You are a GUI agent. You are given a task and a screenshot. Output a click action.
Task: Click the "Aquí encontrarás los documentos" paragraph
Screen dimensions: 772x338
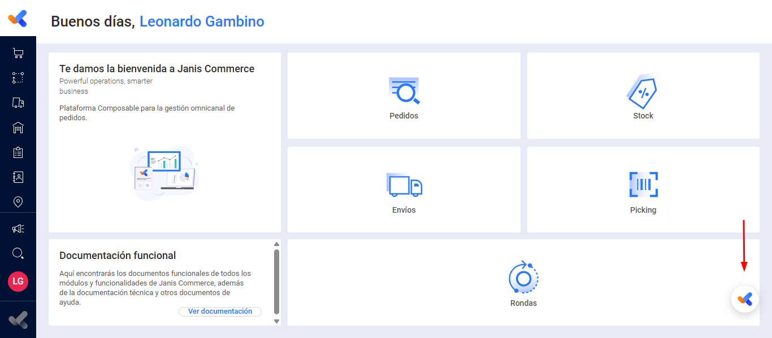coord(155,288)
